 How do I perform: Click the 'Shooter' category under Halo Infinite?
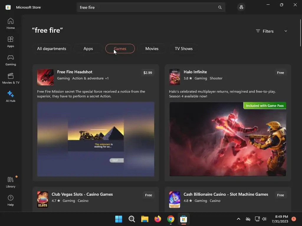point(216,78)
